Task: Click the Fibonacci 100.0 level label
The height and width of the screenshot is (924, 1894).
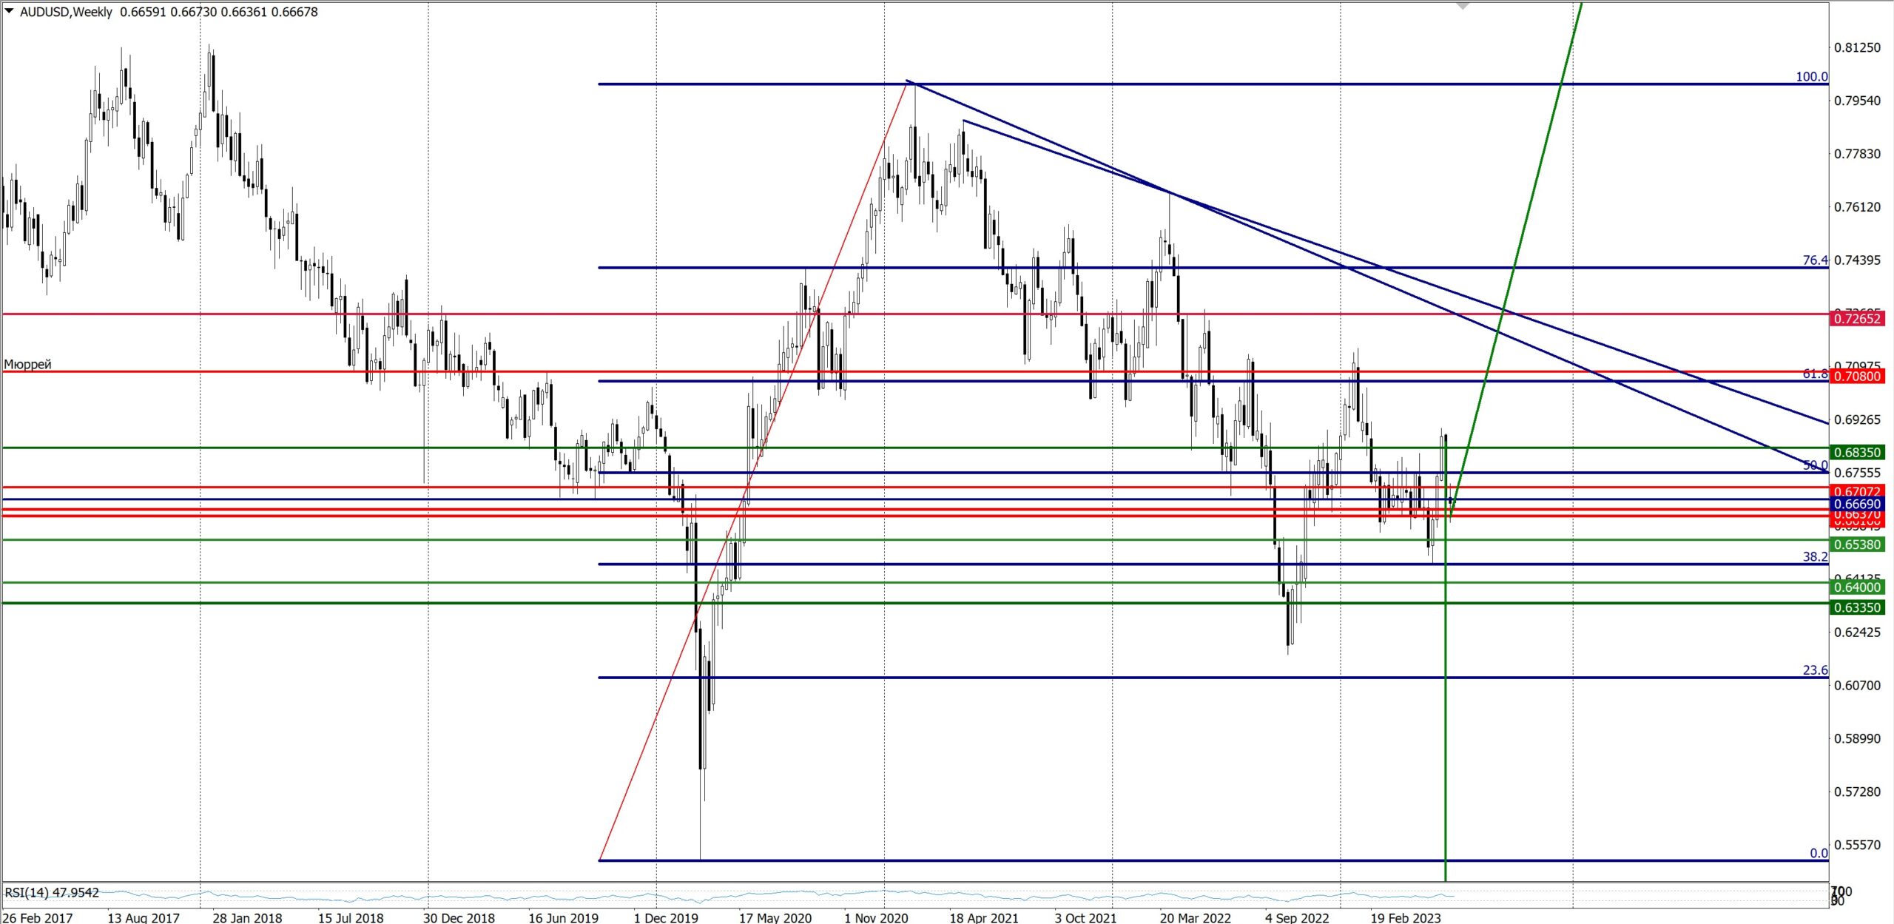Action: click(1811, 77)
